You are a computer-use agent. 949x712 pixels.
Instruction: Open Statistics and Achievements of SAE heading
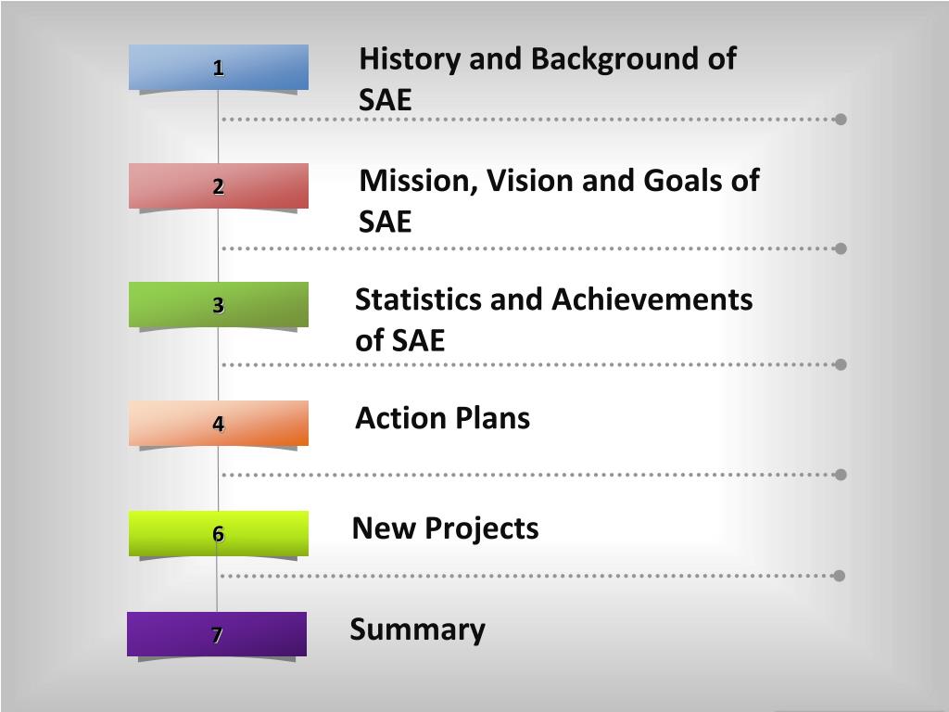(553, 319)
